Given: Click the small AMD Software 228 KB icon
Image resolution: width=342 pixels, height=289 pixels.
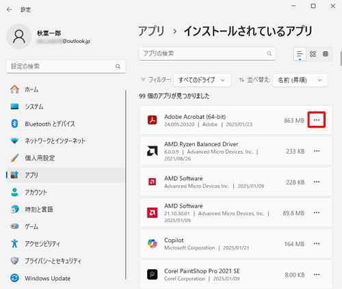Looking at the screenshot, I should pyautogui.click(x=152, y=182).
